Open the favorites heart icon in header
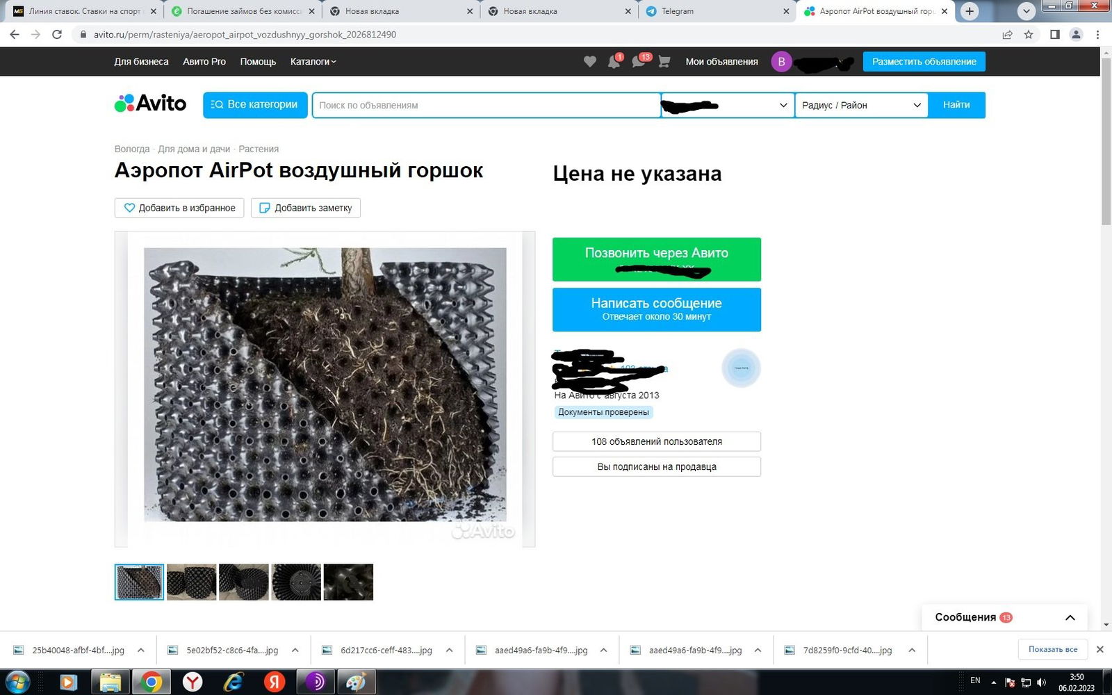Screen dimensions: 1112x695 coord(590,62)
